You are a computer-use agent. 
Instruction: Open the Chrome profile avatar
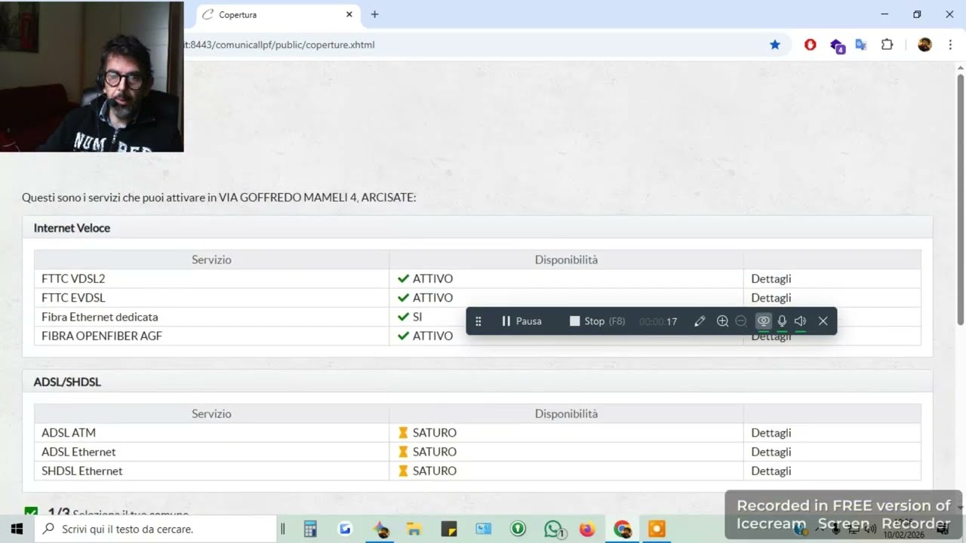tap(924, 44)
